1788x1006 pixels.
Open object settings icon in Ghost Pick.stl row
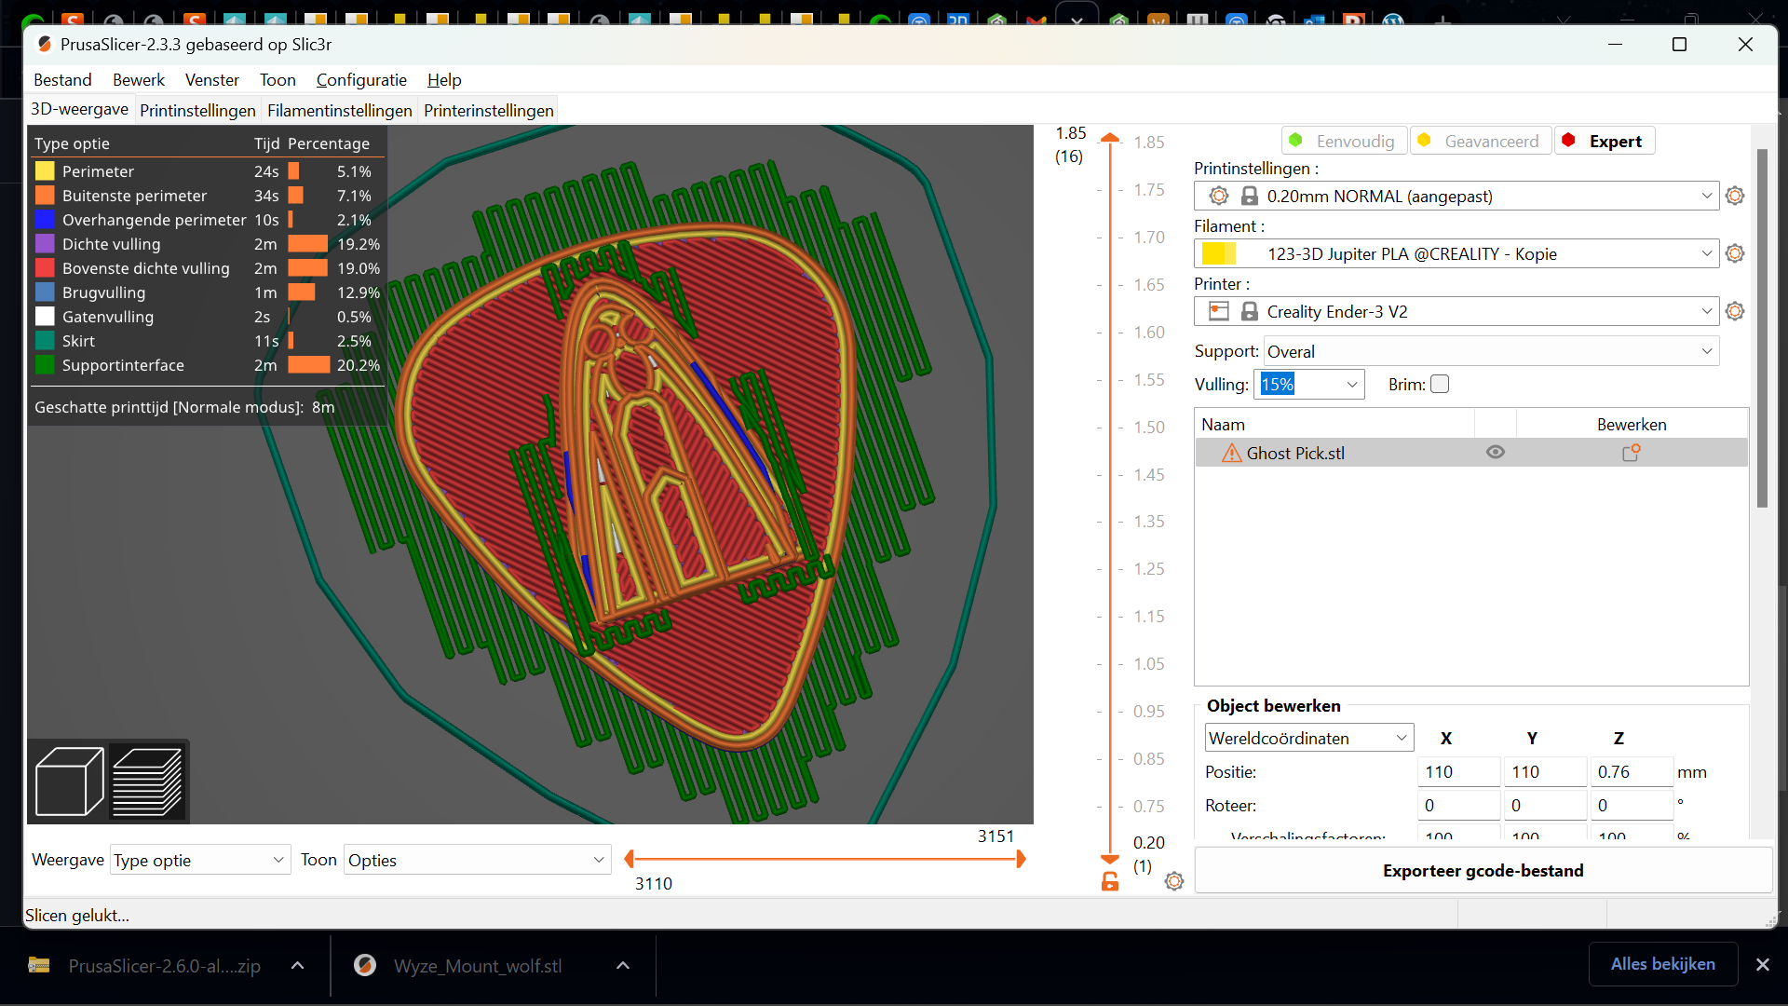tap(1632, 453)
